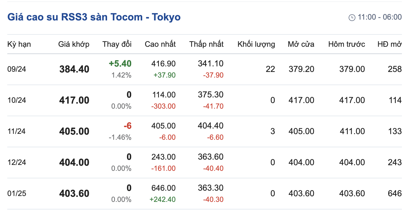
Task: Select the 09/24 contract row
Action: (x=205, y=69)
